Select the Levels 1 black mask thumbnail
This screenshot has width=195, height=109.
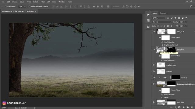click(x=175, y=78)
